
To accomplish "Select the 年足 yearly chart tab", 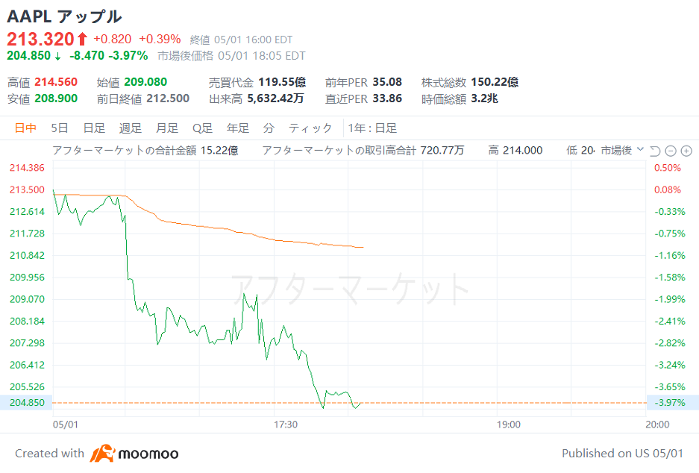I will pos(238,128).
